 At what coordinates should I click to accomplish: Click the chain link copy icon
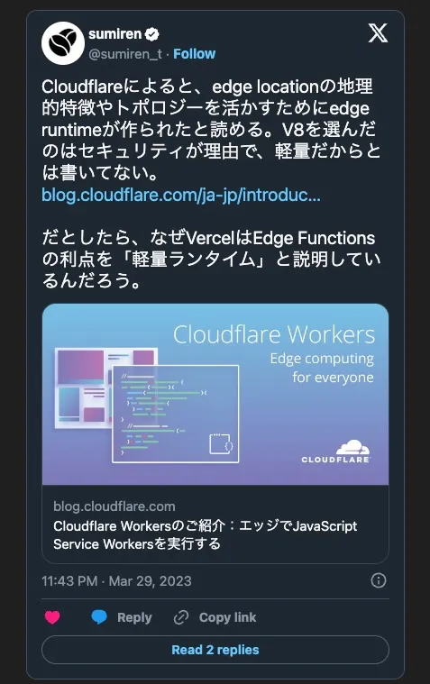coord(180,617)
